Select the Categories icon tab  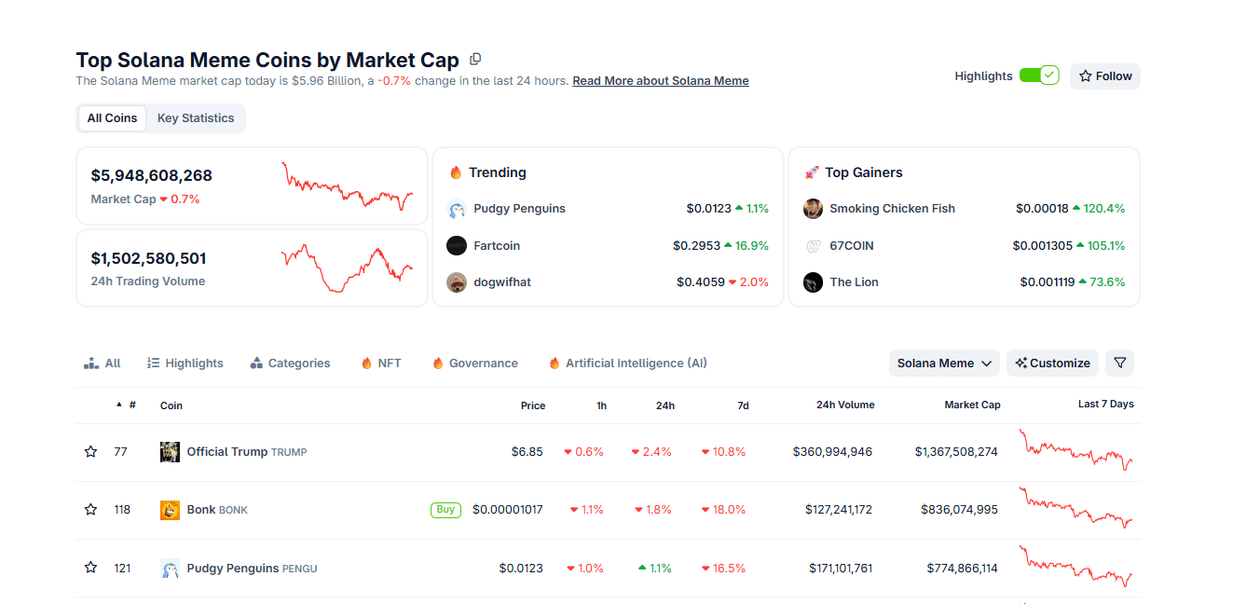[256, 363]
